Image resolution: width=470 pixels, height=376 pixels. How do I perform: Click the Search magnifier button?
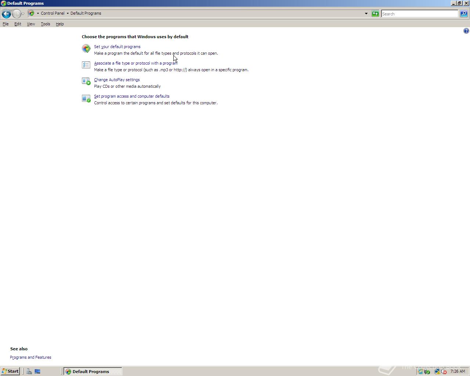(x=464, y=14)
